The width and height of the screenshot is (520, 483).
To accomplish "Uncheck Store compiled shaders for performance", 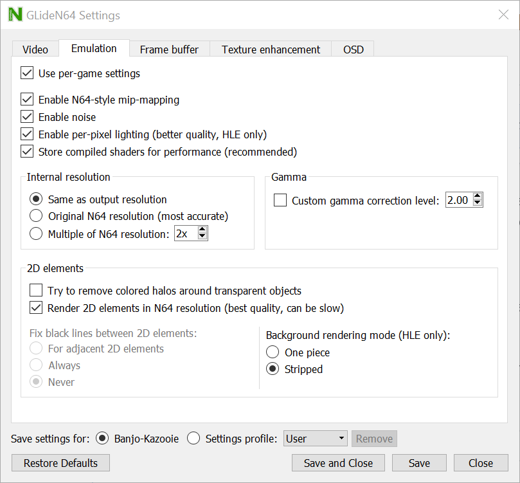I will [26, 152].
